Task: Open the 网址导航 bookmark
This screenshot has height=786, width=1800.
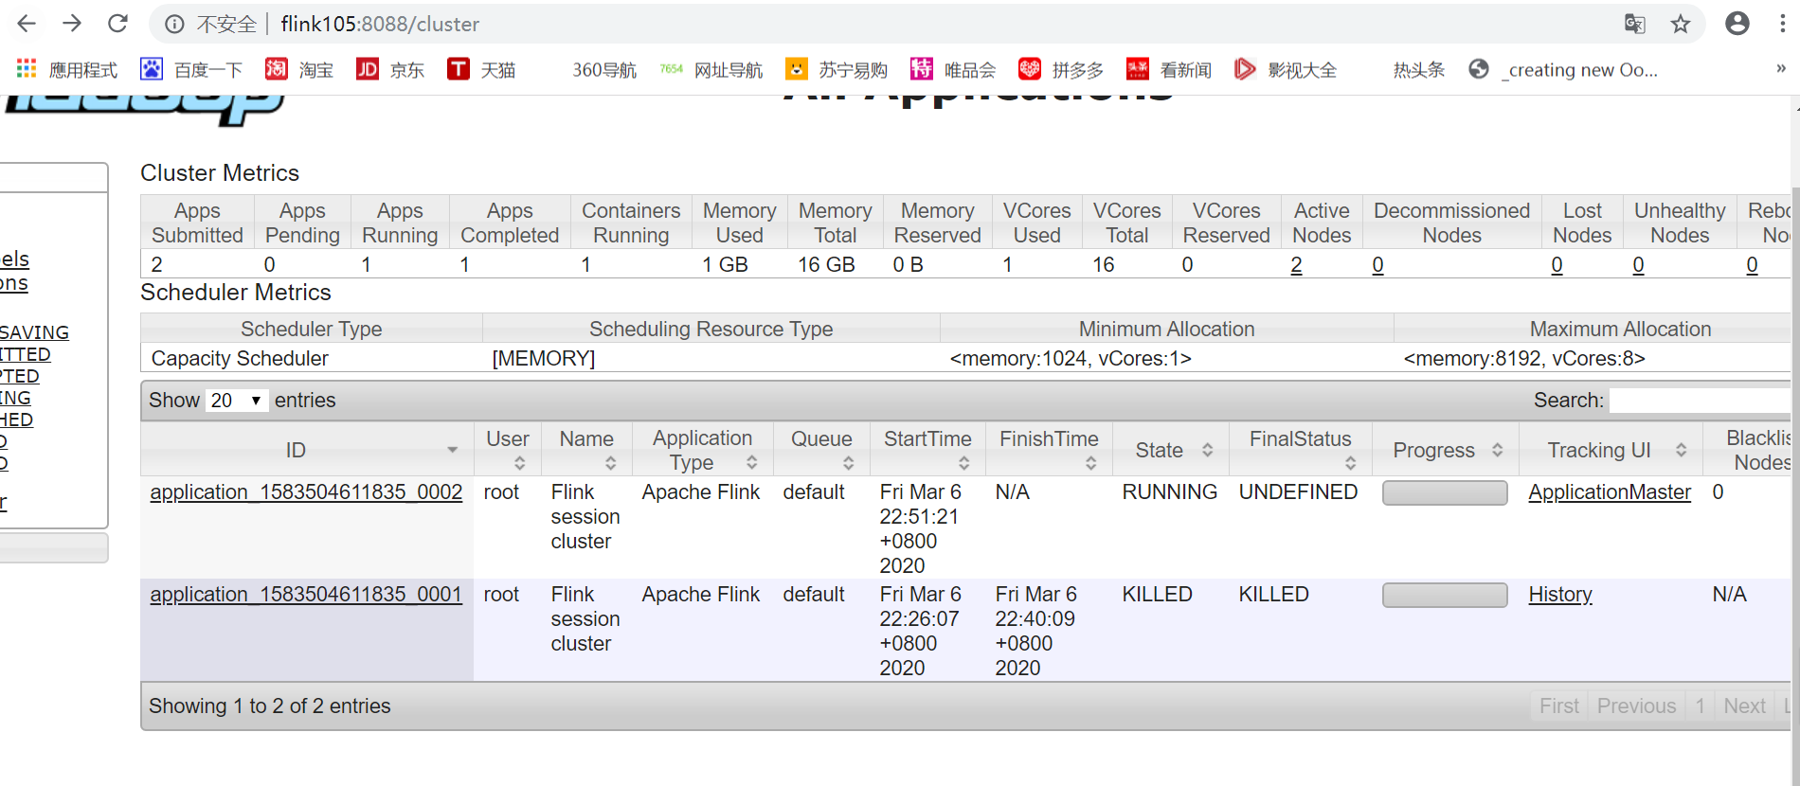Action: click(711, 69)
